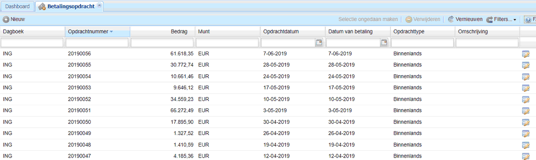Focus the Bedrag filter field
The width and height of the screenshot is (536, 160).
[162, 43]
